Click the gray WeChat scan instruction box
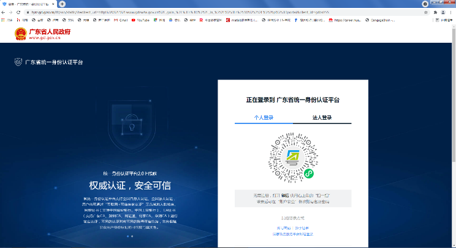This screenshot has width=456, height=248. 293,199
